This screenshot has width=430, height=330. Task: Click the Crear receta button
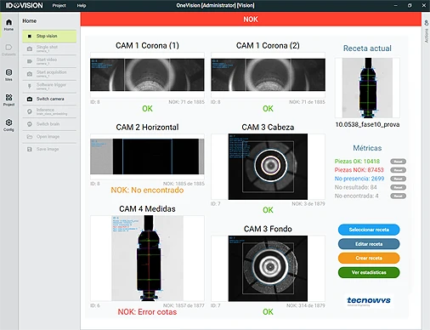369,258
